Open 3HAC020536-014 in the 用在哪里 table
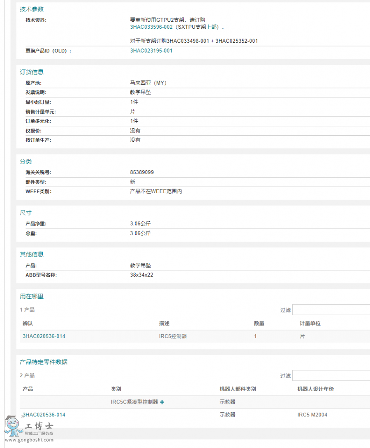Image resolution: width=370 pixels, height=448 pixels. pos(43,336)
